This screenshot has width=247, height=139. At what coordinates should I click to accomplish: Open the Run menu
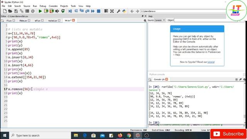35,6
